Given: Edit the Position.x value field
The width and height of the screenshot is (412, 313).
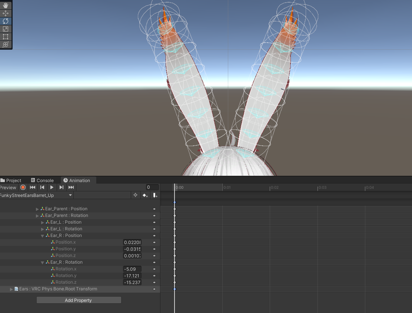Looking at the screenshot, I should pos(132,242).
